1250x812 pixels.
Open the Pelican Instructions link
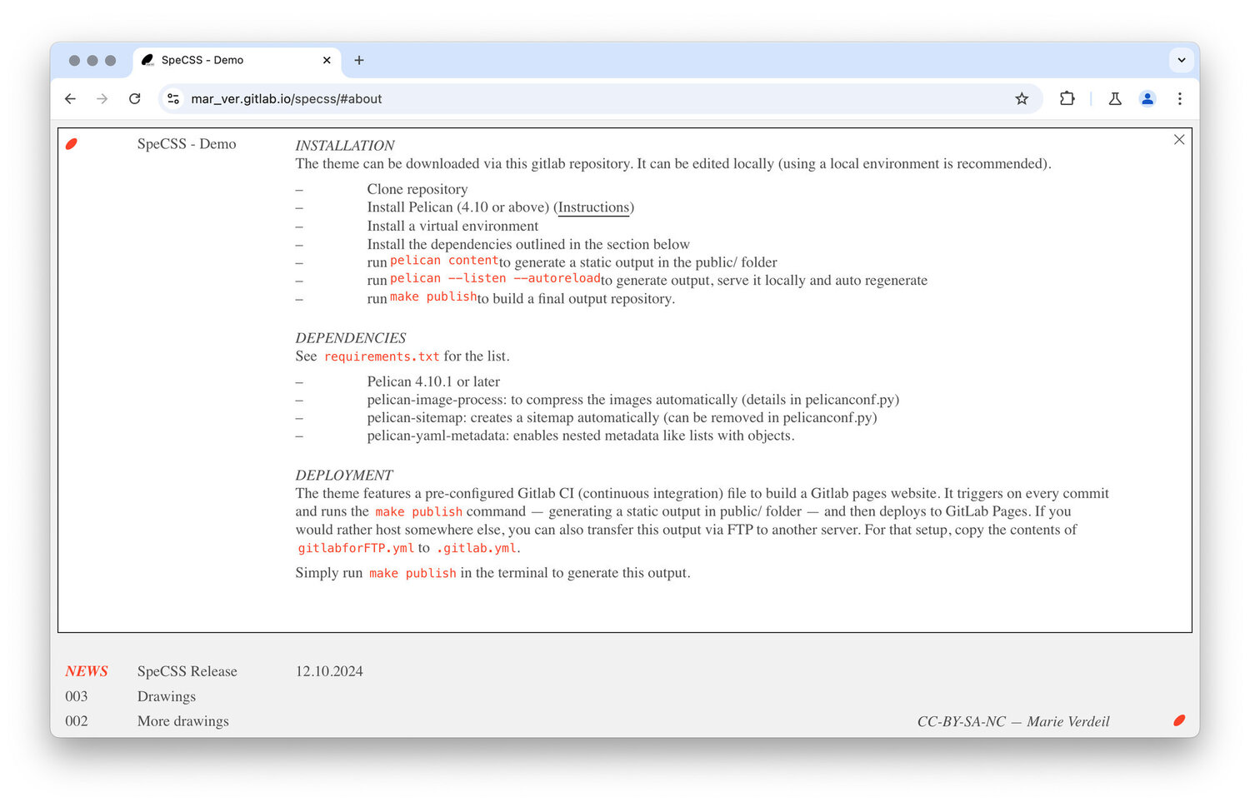(x=593, y=207)
